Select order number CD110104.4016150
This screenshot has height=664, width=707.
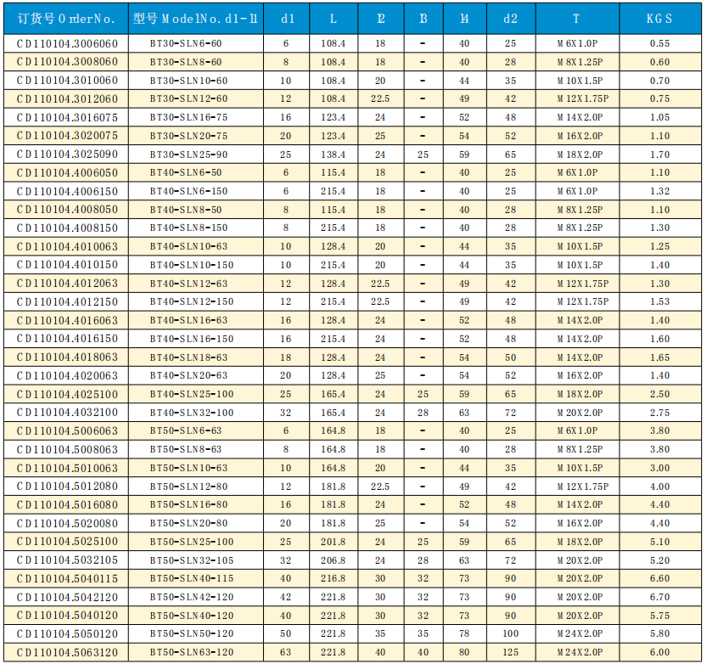[x=67, y=339]
